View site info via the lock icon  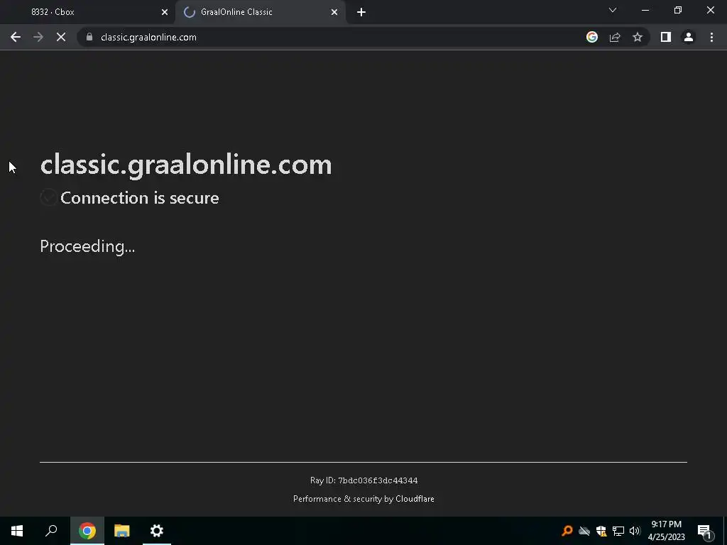(89, 37)
